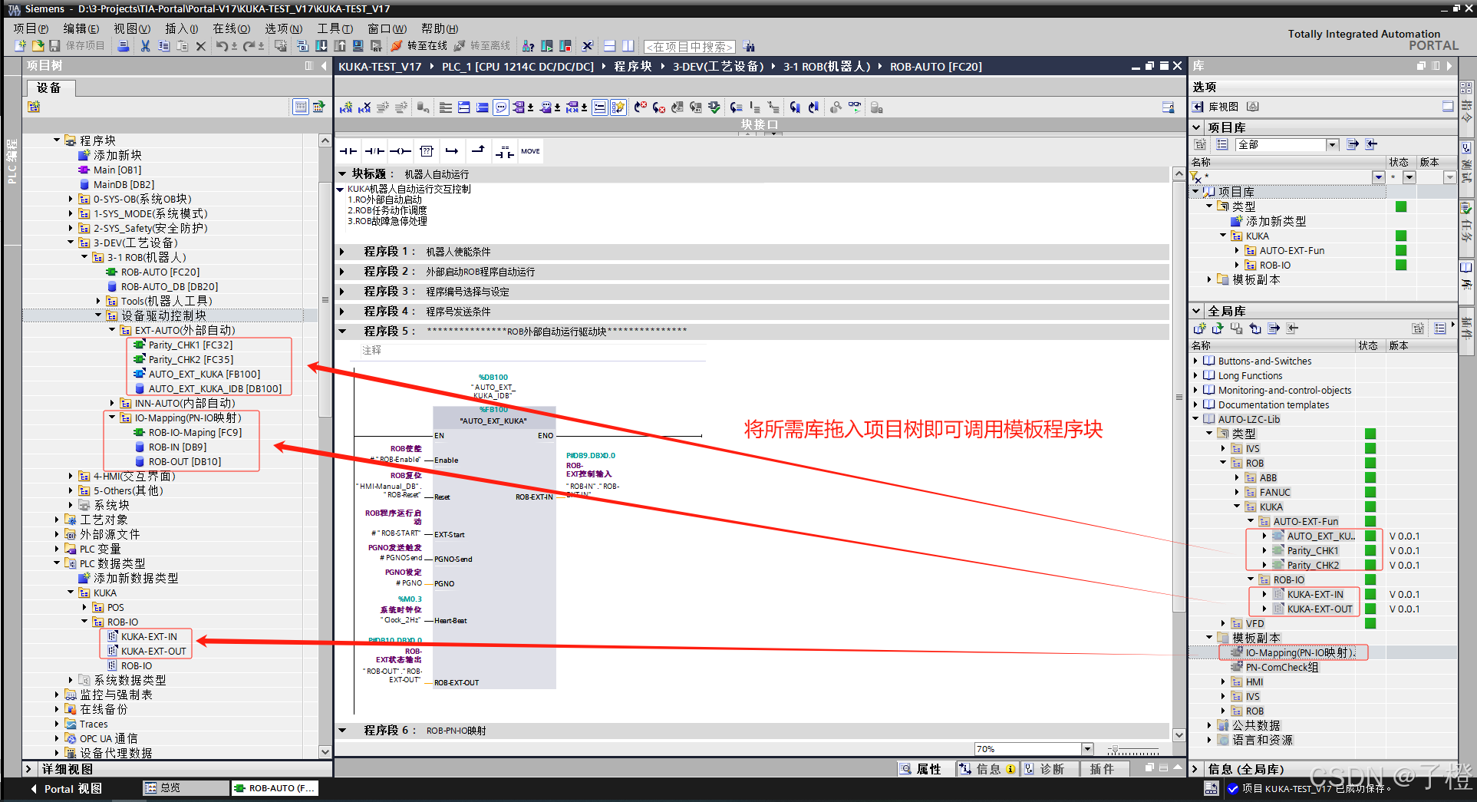Click the Copy icon in the main toolbar
The image size is (1477, 802).
tap(163, 46)
